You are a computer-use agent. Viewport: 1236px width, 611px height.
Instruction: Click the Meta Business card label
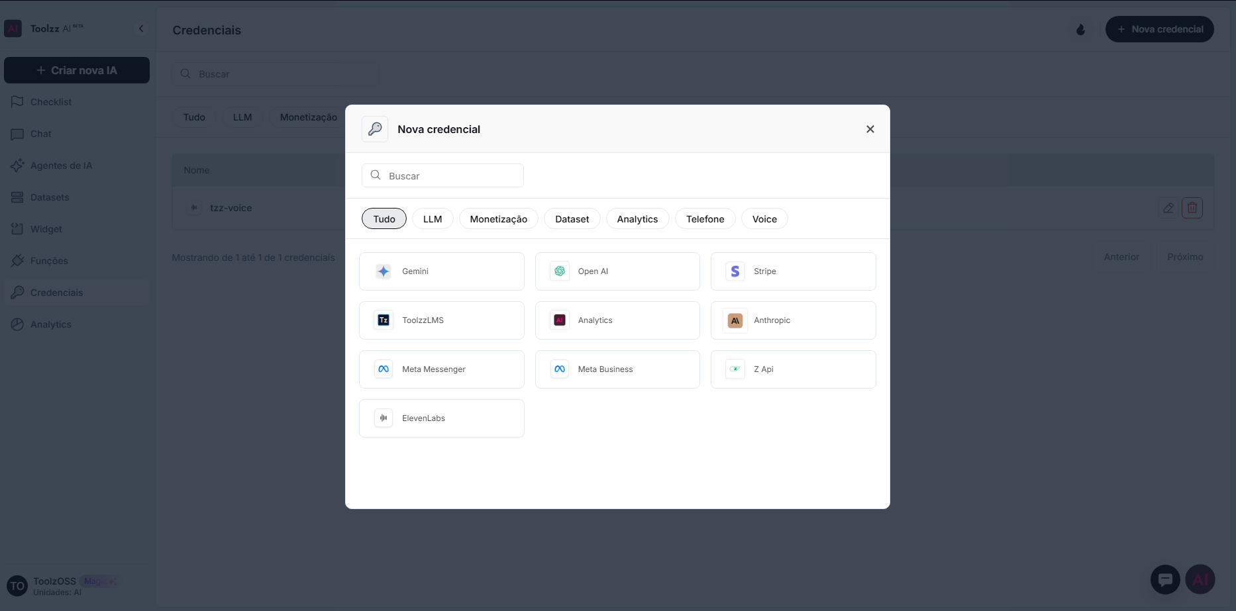tap(605, 369)
